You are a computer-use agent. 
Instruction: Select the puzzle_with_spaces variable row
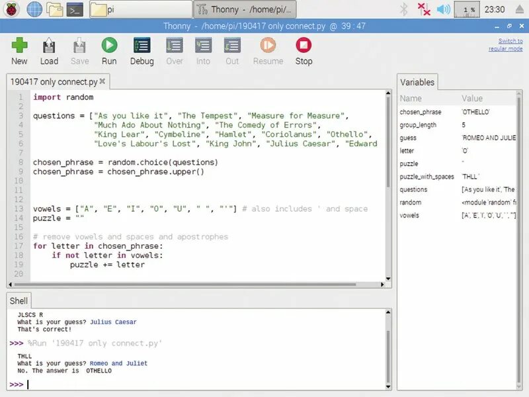tap(457, 177)
